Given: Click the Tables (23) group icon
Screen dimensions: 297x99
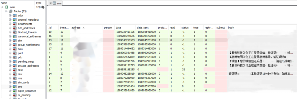Looking at the screenshot, I should tap(11, 11).
